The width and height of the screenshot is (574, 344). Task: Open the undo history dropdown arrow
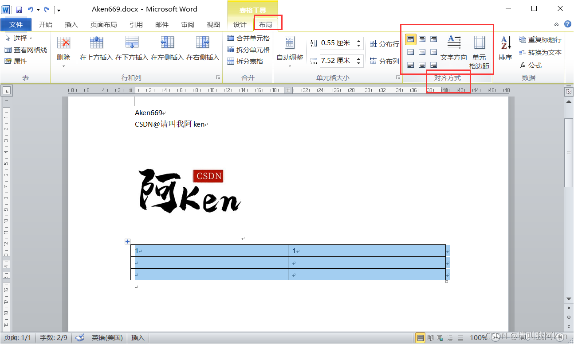[x=38, y=10]
